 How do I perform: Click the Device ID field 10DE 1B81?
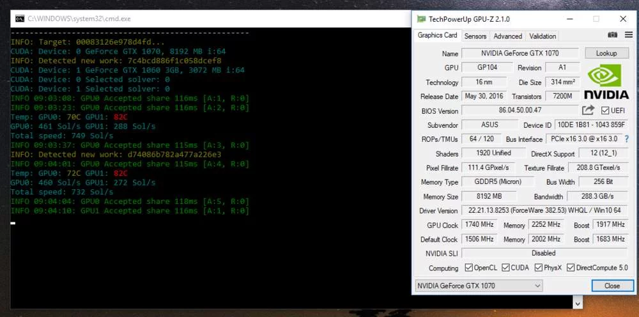coord(591,125)
